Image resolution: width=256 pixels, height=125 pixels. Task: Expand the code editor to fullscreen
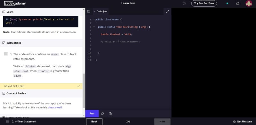(167, 11)
